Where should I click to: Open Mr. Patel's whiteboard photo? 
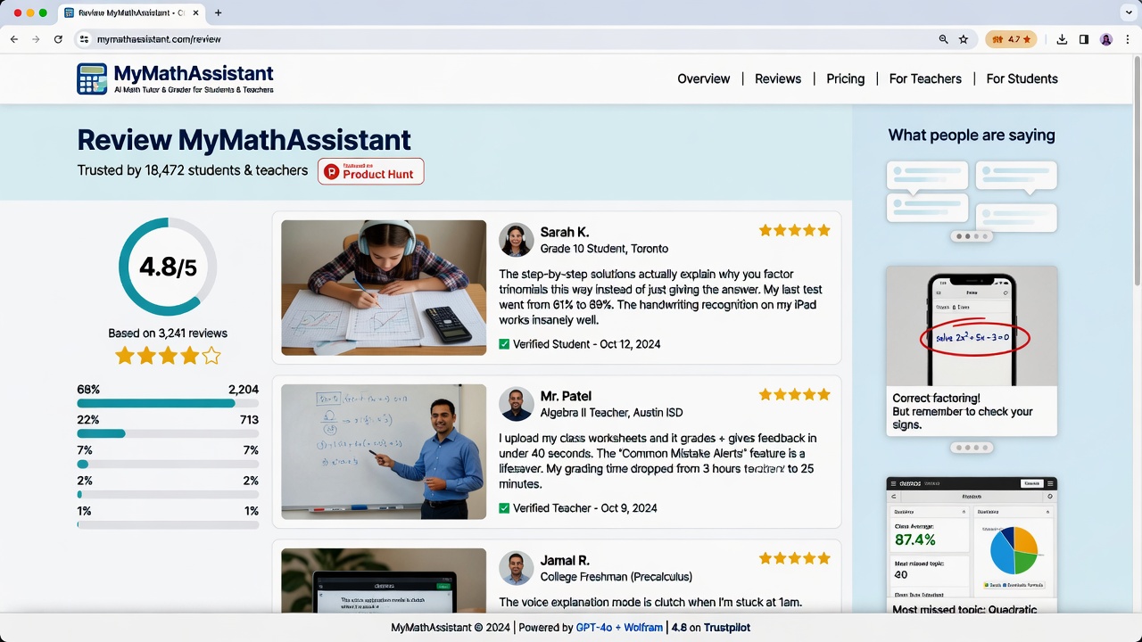coord(384,452)
